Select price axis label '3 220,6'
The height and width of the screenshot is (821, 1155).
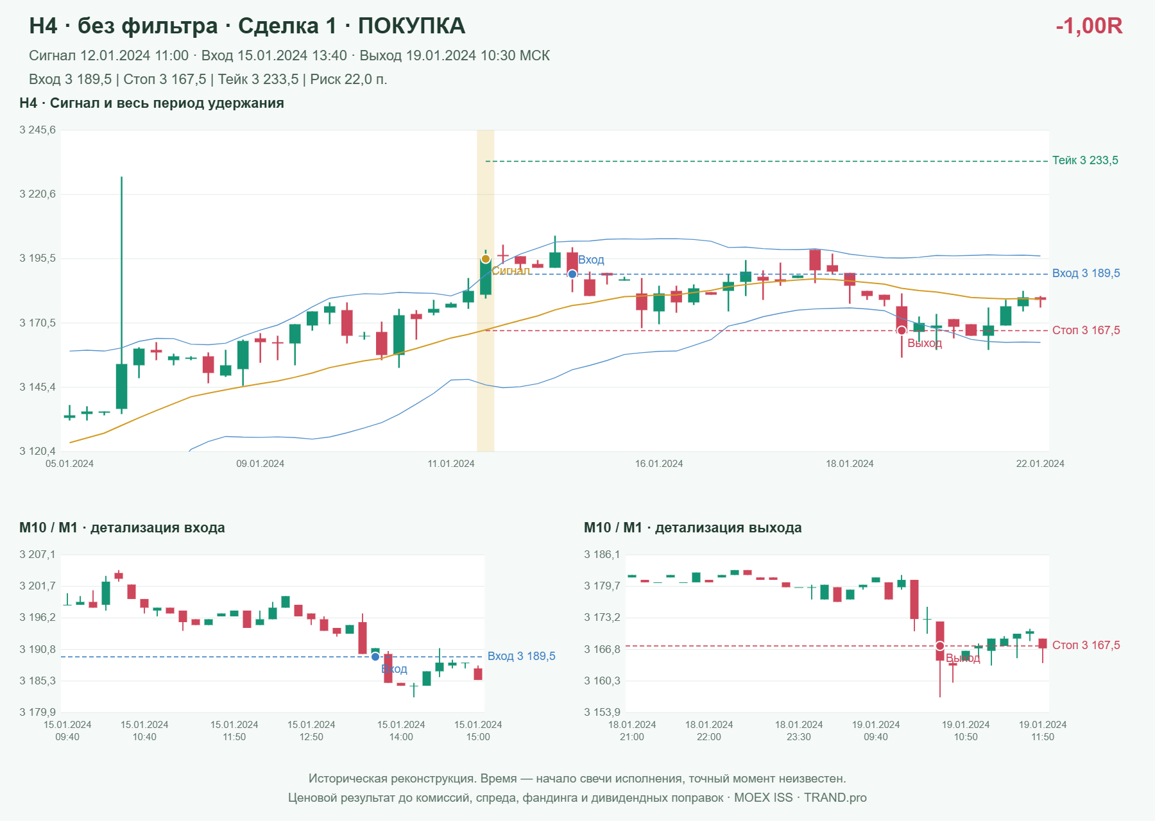coord(38,194)
